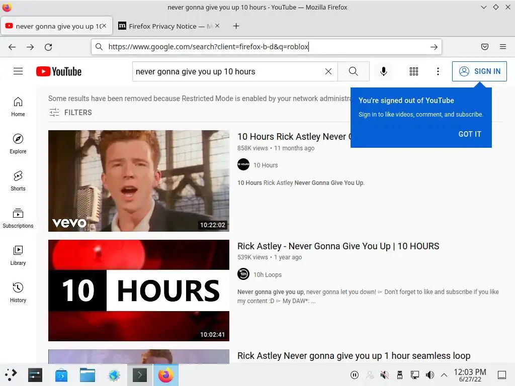Screen dimensions: 515x386
Task: Click the Go arrow in address bar
Action: point(434,47)
